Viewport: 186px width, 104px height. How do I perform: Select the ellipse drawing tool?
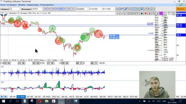click(134, 14)
